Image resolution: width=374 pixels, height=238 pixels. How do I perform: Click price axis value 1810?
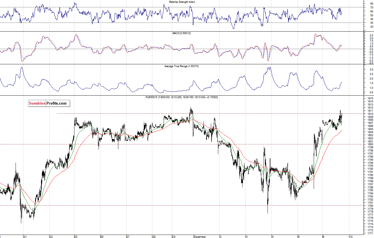click(370, 114)
